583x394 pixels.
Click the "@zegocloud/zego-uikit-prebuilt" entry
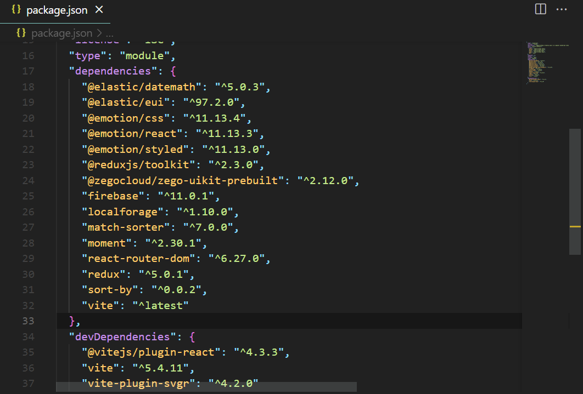click(x=183, y=181)
